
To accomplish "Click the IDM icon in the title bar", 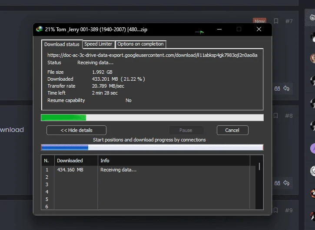I will point(40,30).
